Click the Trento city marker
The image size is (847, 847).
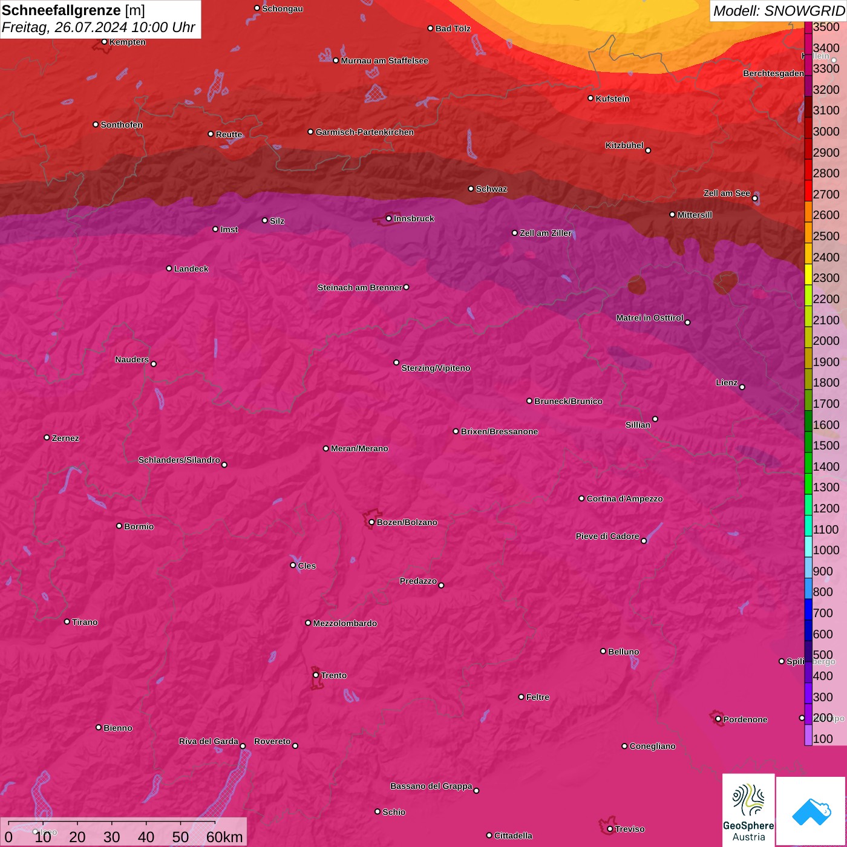point(316,675)
